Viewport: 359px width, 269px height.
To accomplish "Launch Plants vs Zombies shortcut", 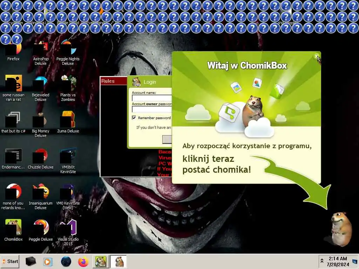I will click(x=68, y=89).
